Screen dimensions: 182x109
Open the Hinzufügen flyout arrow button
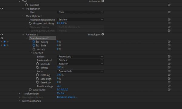click(x=103, y=35)
